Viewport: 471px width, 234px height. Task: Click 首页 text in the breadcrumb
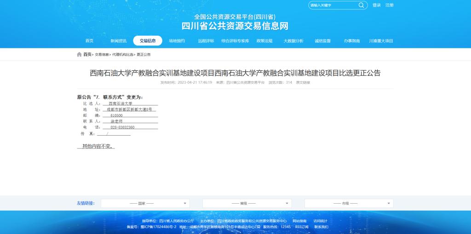pos(87,54)
